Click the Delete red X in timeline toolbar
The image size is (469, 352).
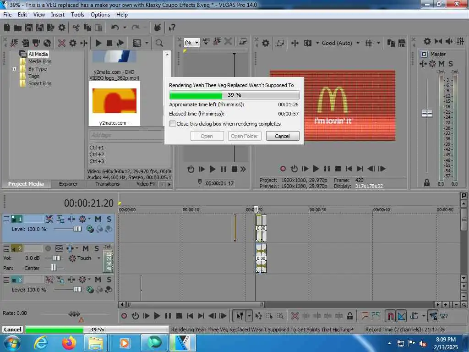(294, 316)
